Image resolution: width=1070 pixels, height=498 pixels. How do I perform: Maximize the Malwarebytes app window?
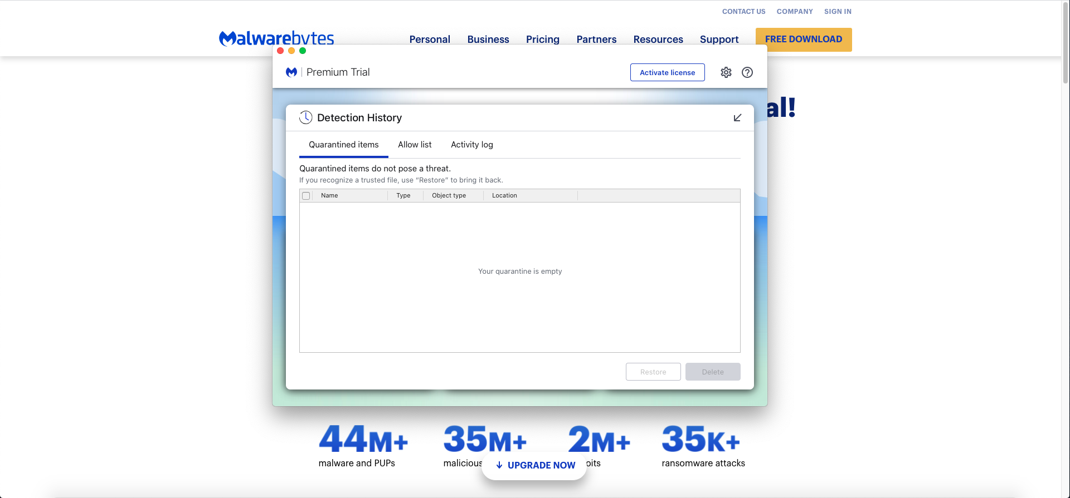303,51
